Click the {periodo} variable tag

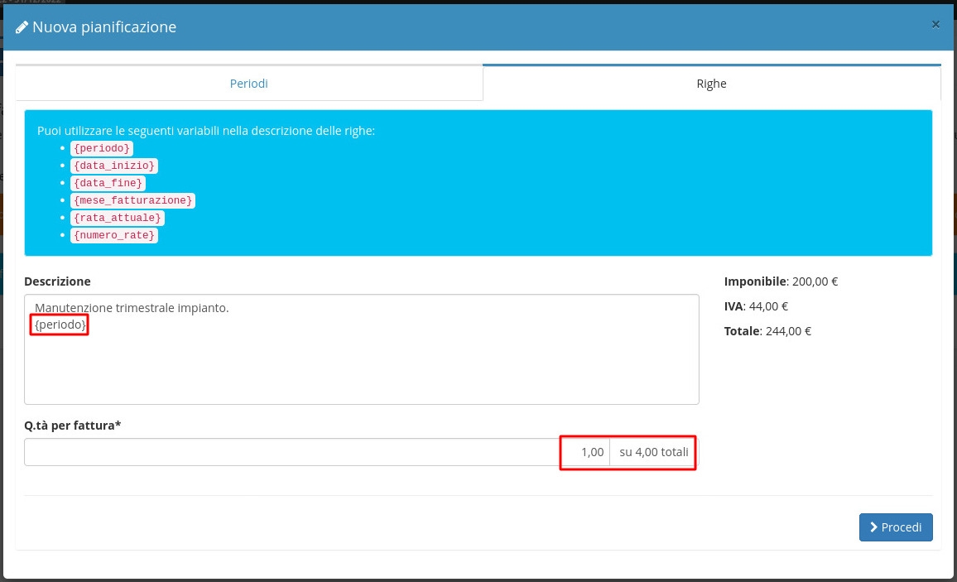click(x=102, y=148)
